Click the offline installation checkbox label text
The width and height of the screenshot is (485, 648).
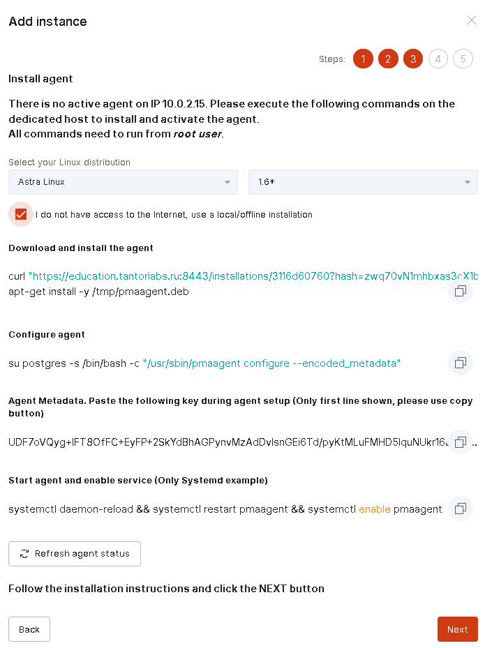click(x=174, y=215)
